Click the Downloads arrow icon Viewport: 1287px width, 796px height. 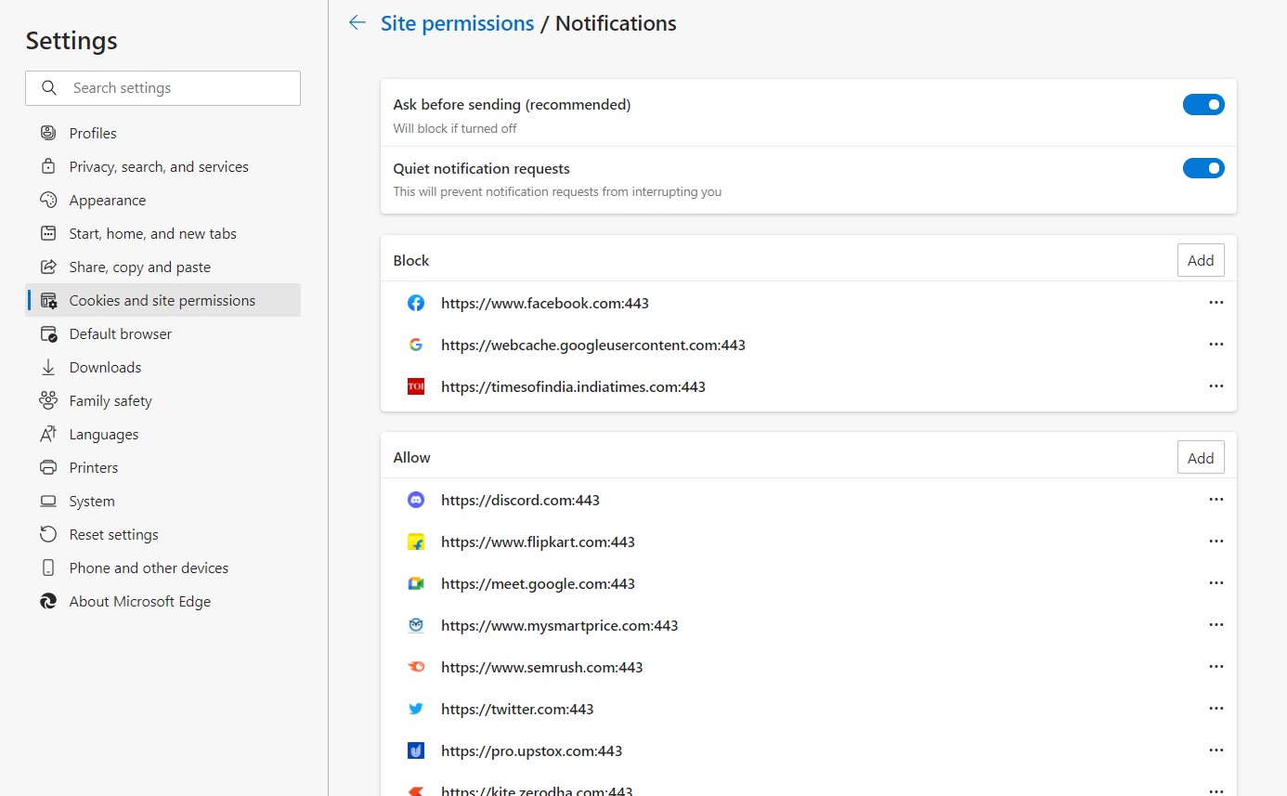tap(48, 367)
